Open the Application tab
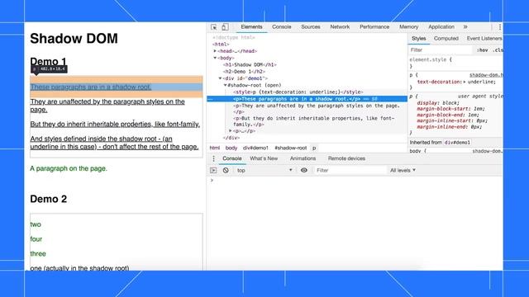The width and height of the screenshot is (529, 297). pos(441,27)
